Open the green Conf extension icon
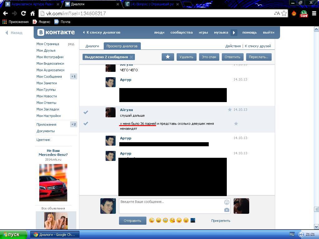Image resolution: width=319 pixels, height=239 pixels. [304, 14]
